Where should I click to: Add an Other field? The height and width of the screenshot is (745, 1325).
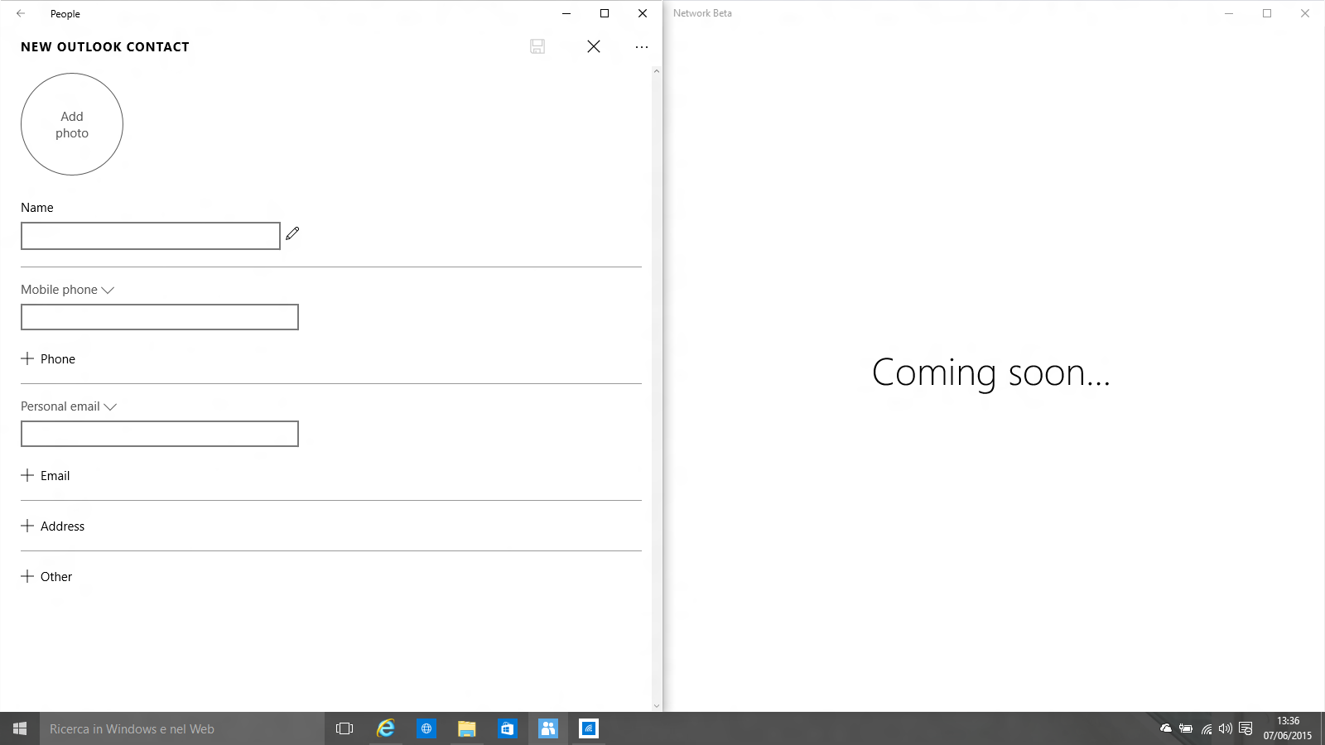pos(46,576)
